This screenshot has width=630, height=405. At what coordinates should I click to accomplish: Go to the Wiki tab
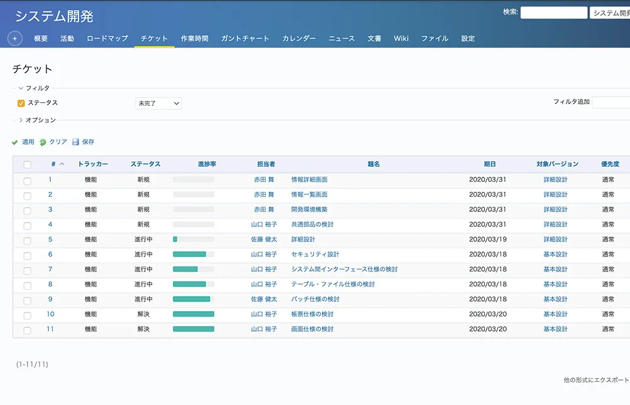click(401, 38)
